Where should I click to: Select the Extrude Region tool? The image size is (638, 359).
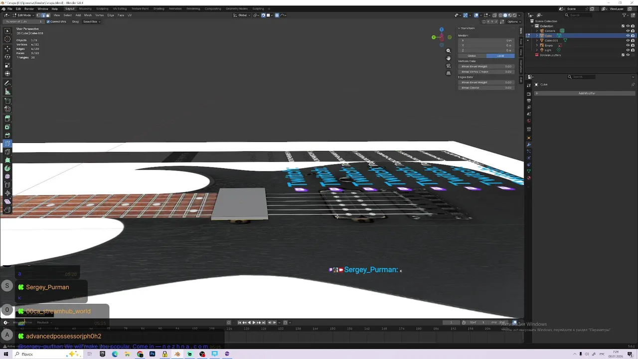[x=7, y=118]
